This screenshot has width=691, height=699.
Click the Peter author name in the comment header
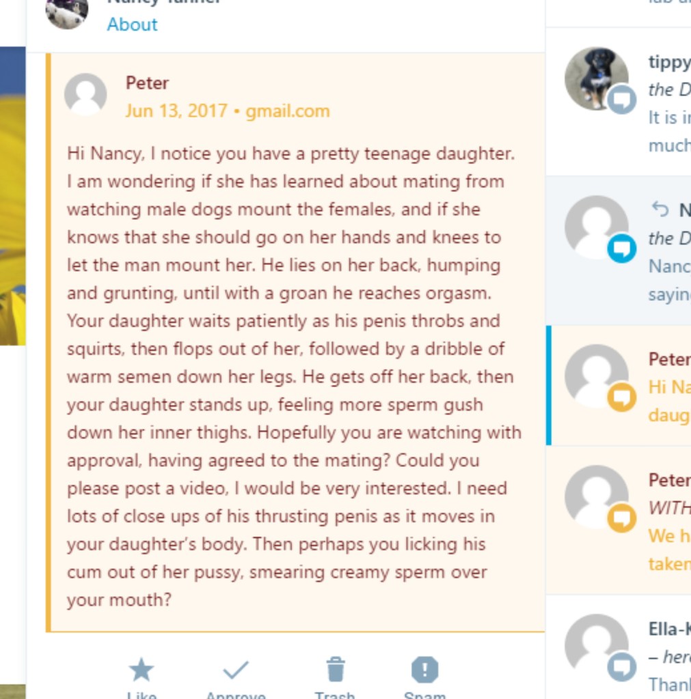(x=147, y=83)
